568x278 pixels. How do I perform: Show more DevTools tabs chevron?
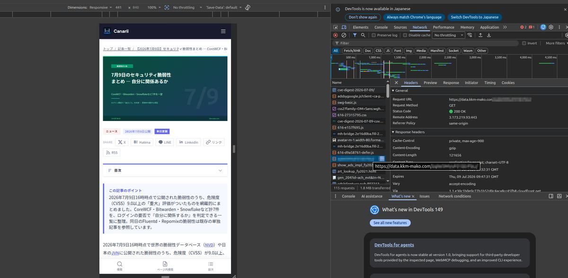point(505,27)
